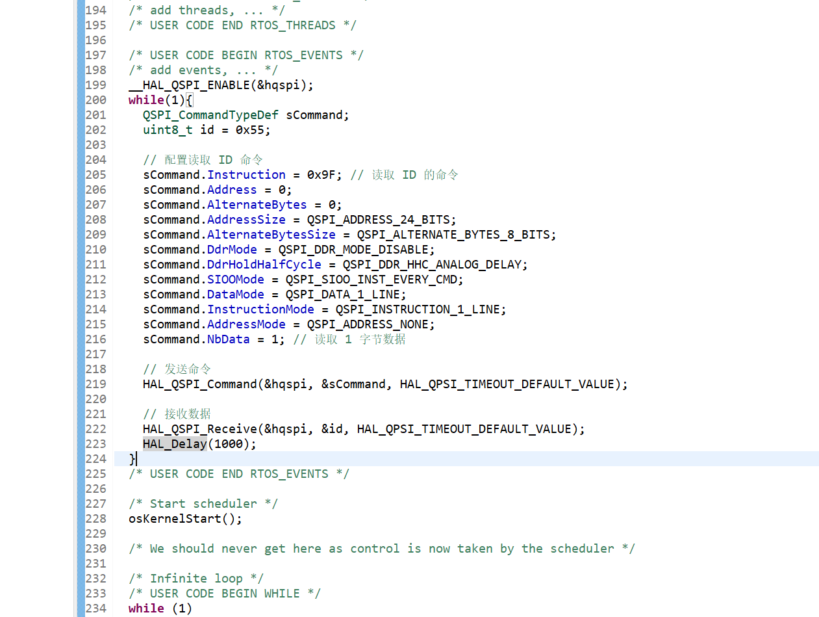Screen dimensions: 819x617
Task: Open the AddressSize member link on line 208
Action: pos(246,219)
